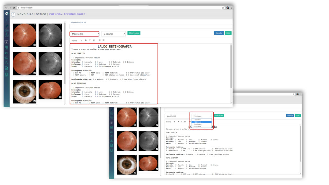329x185 pixels.
Task: Toggle italic formatting in the upper window editor
Action: point(90,40)
